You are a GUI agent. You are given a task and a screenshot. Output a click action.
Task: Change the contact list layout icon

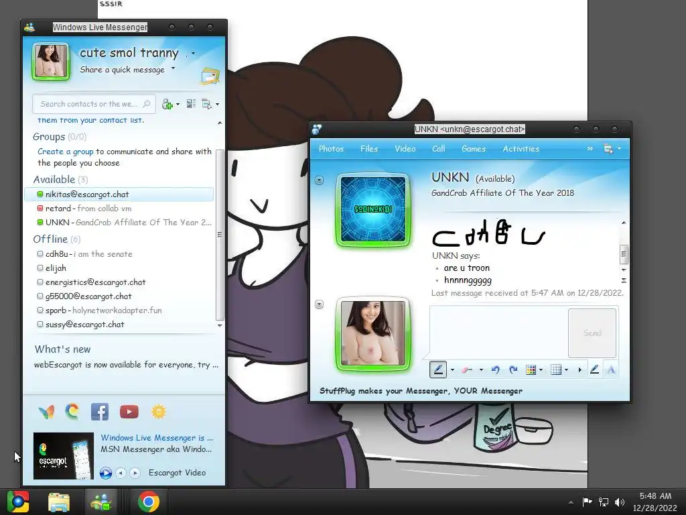(191, 104)
